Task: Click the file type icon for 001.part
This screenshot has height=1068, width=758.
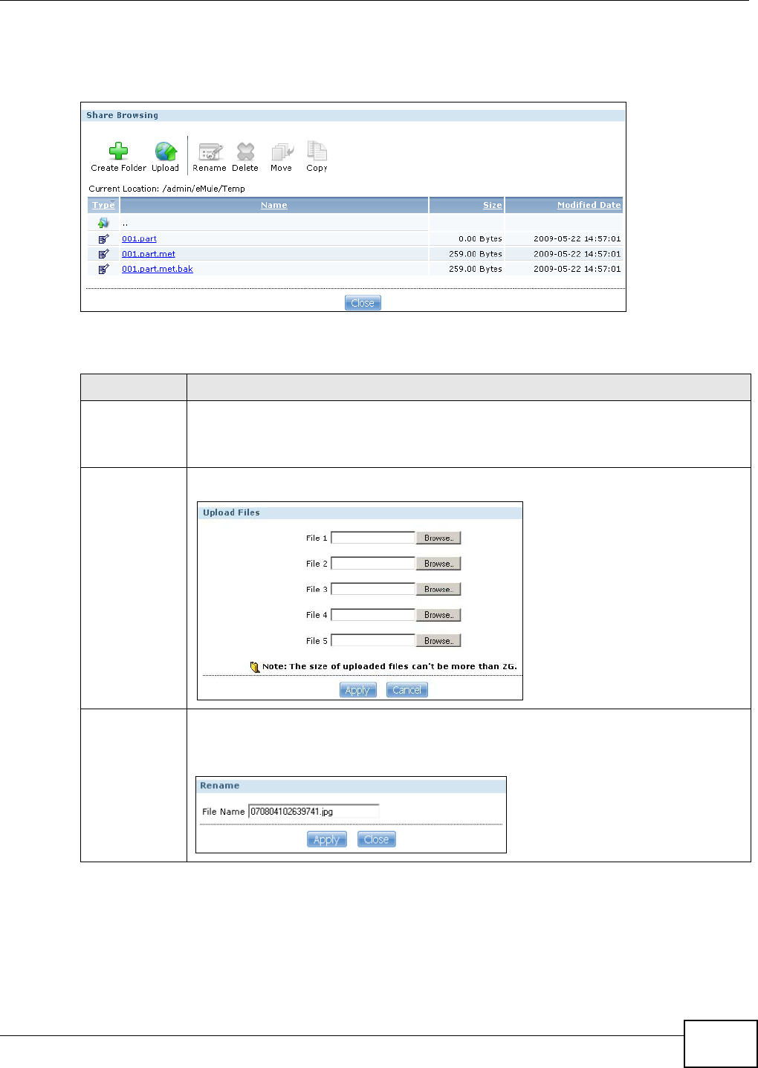Action: (103, 239)
